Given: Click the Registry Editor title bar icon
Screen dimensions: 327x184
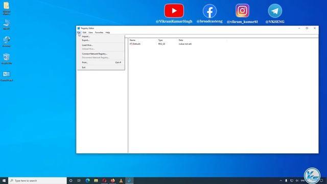Looking at the screenshot, I should point(79,28).
